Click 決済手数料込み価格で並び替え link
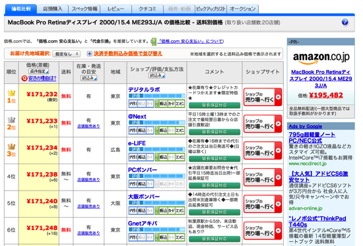Viewport: 363px width, 246px height. 128,53
